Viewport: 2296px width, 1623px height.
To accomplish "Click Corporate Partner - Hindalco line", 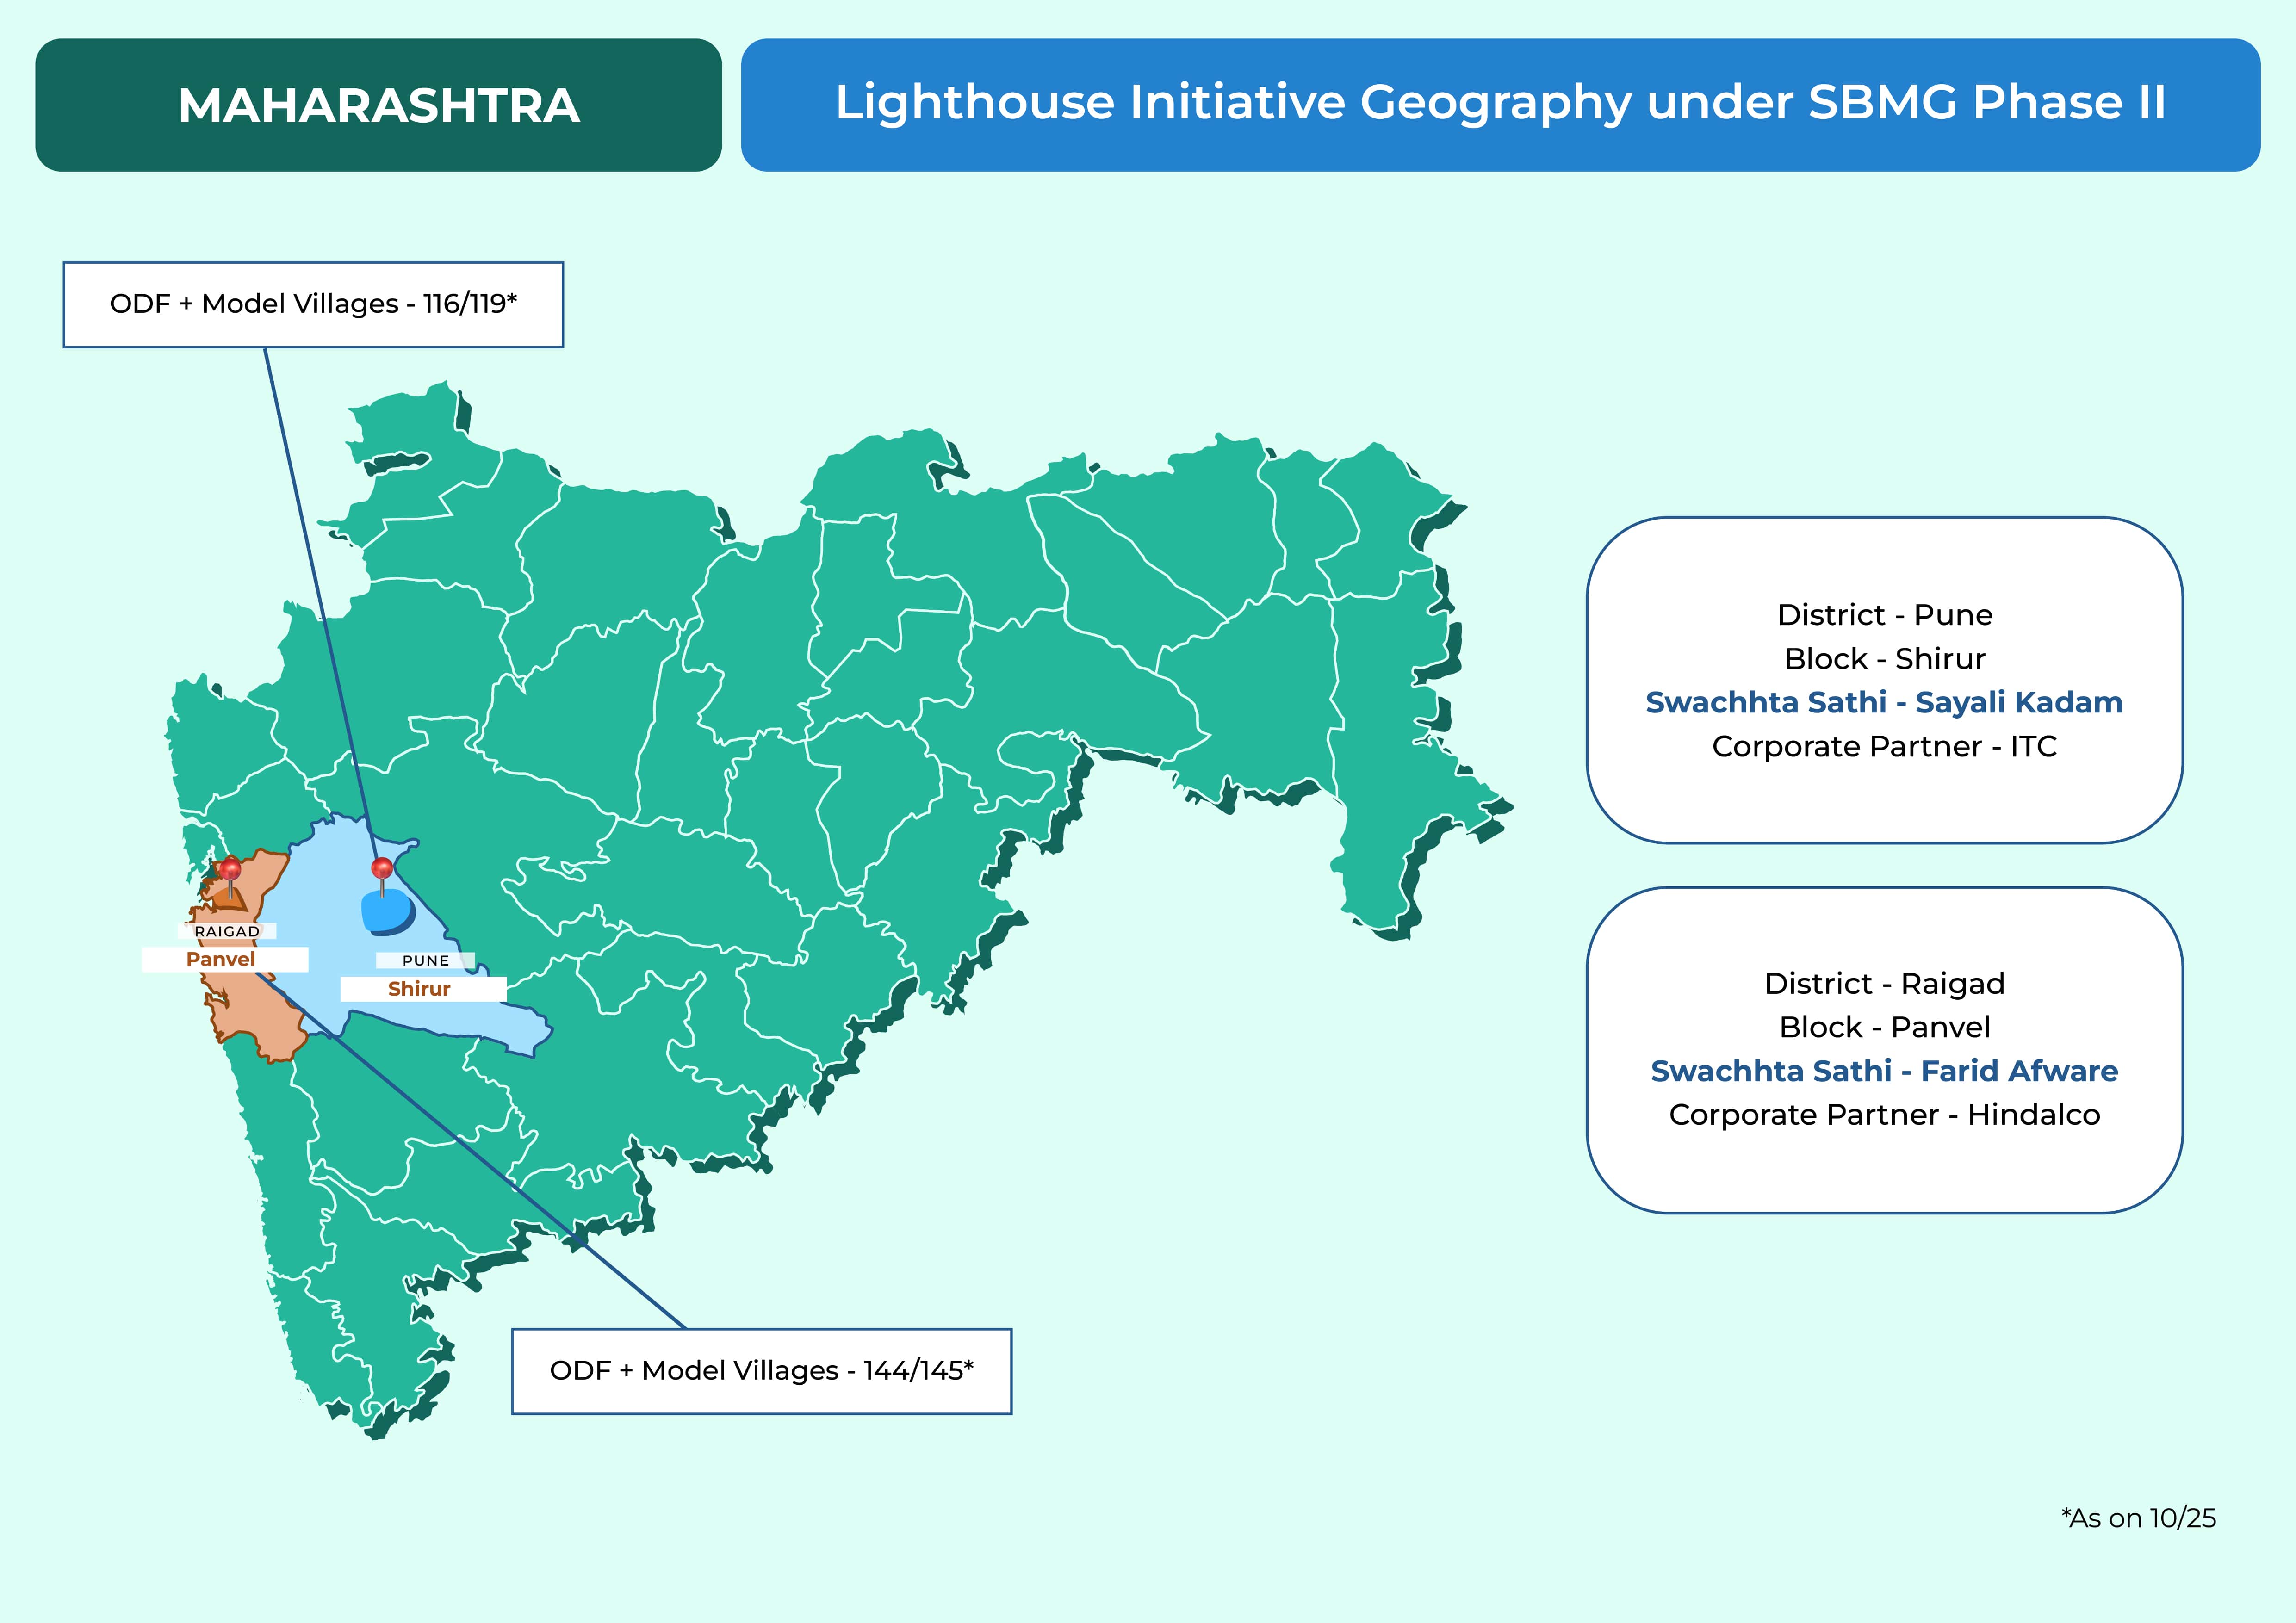I will (1884, 1114).
